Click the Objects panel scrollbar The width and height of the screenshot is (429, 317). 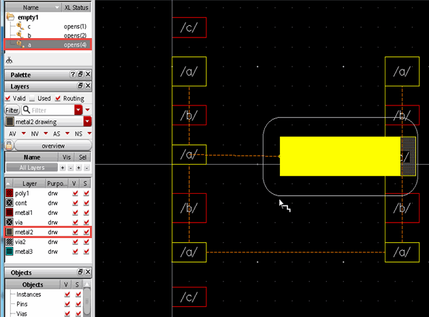coord(87,301)
